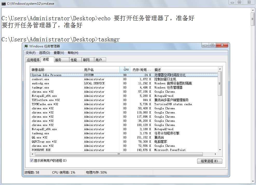Viewport: 256px width, 185px height.
Task: Click cmd window scroll up arrow
Action: point(253,10)
